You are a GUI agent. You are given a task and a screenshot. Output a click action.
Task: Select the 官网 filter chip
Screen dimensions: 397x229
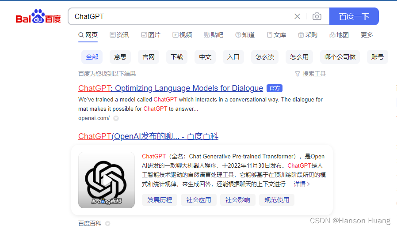(149, 57)
